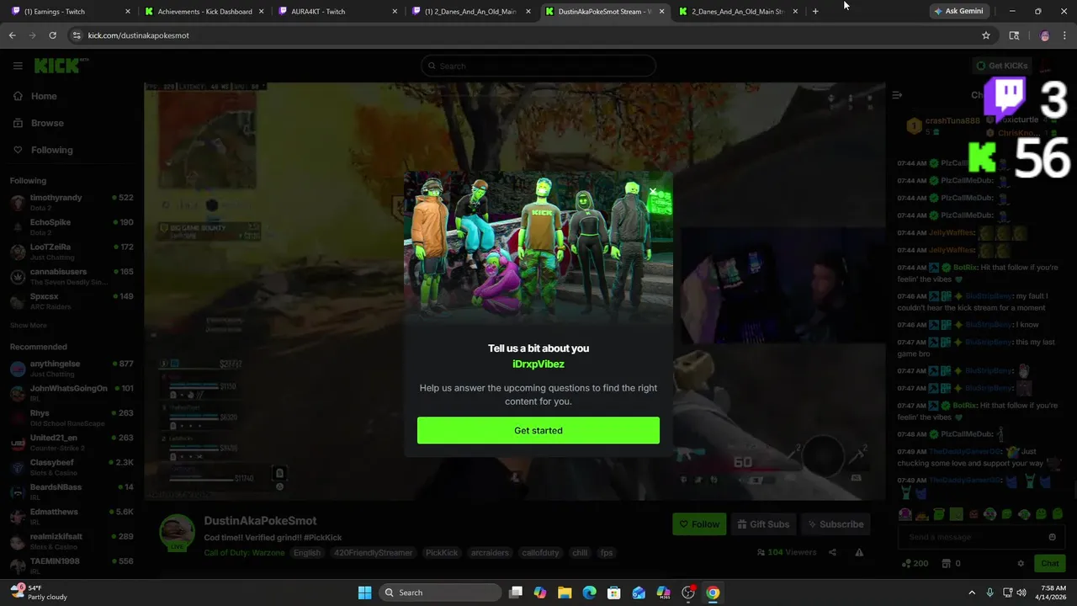Open BeardsNBass recommended channel
The image size is (1077, 606).
point(72,492)
